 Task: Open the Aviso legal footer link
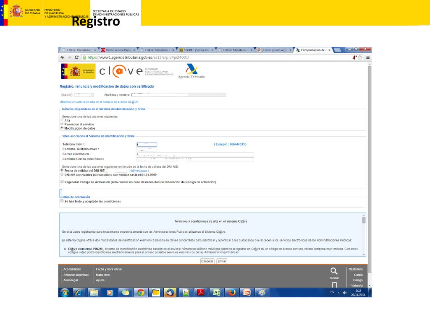click(71, 280)
